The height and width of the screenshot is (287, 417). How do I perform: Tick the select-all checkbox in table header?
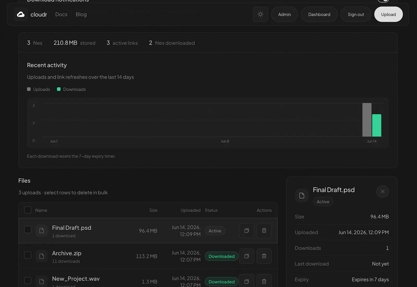pyautogui.click(x=28, y=210)
